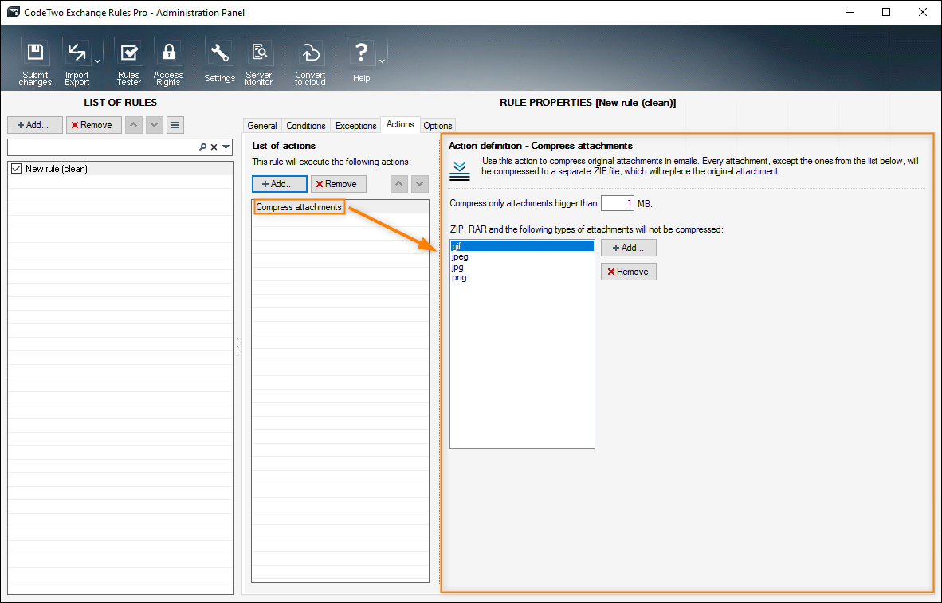This screenshot has width=942, height=603.
Task: Maximize the Administration Panel window
Action: 886,12
